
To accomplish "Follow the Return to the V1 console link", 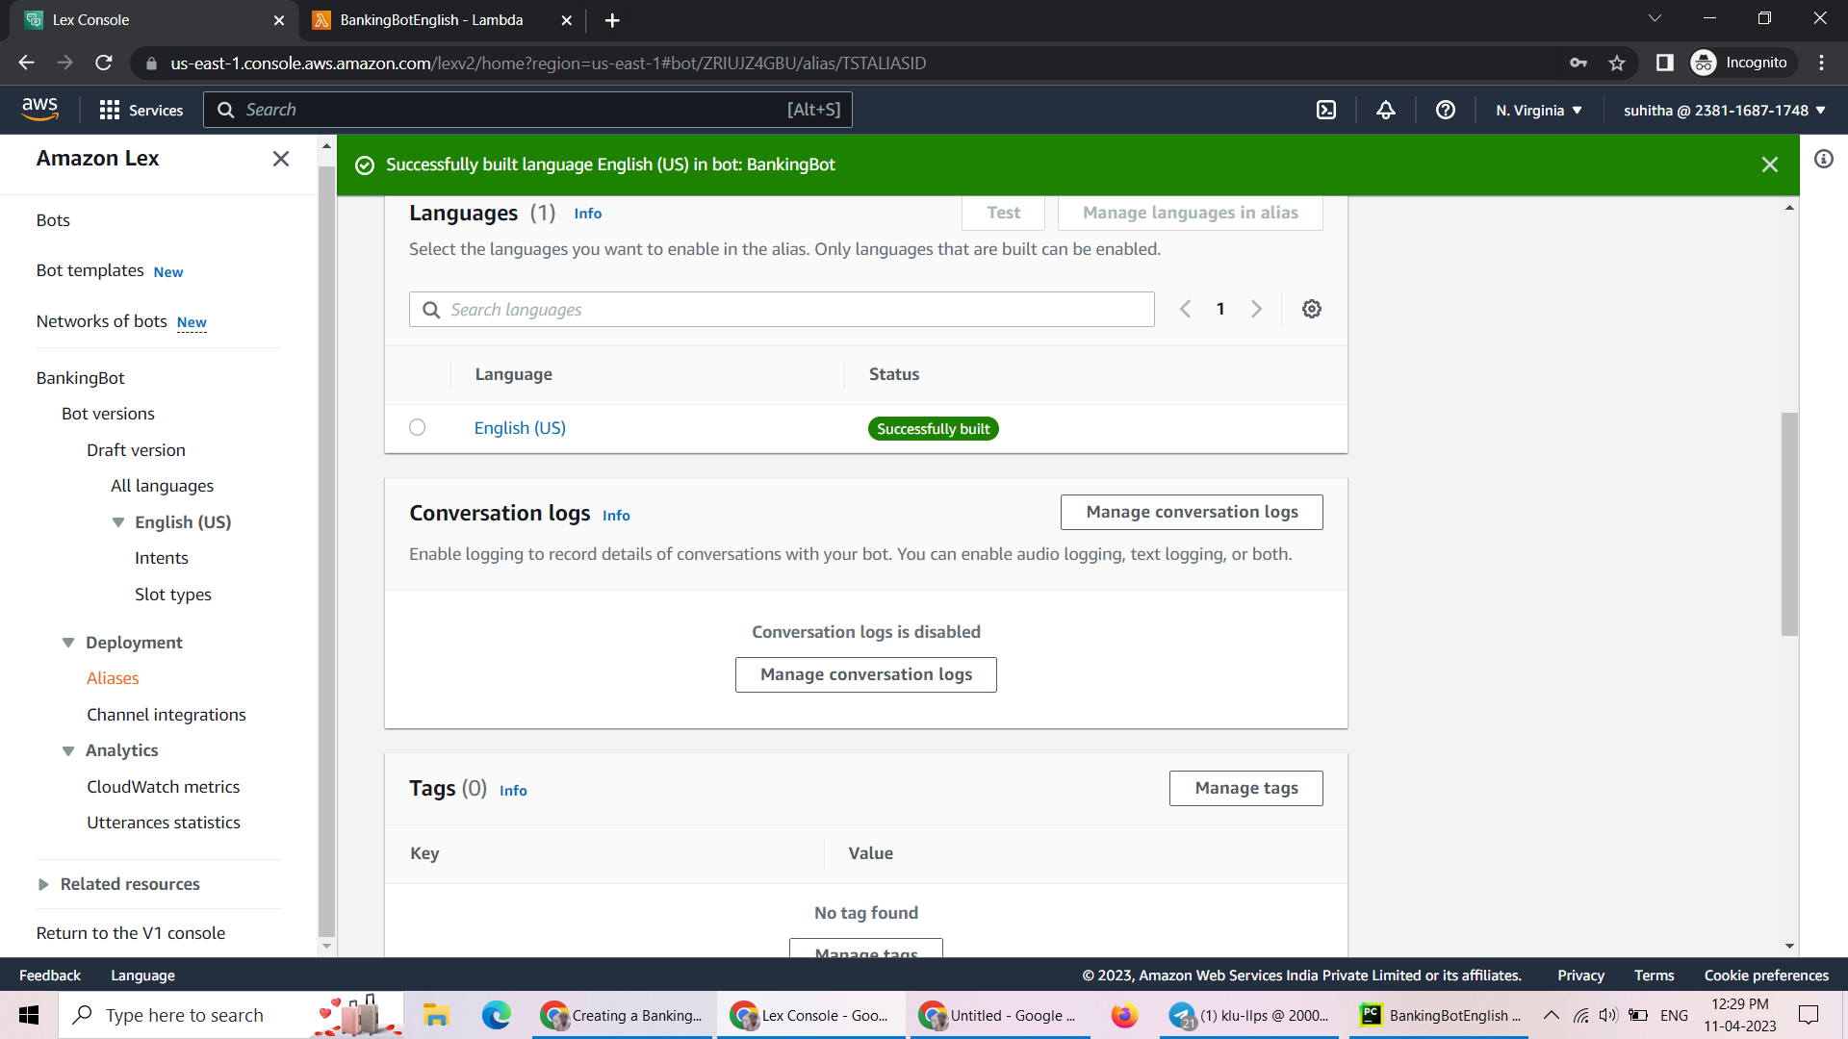I will (130, 932).
